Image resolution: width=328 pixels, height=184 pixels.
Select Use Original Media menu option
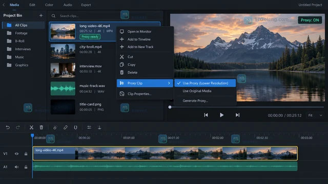point(197,91)
